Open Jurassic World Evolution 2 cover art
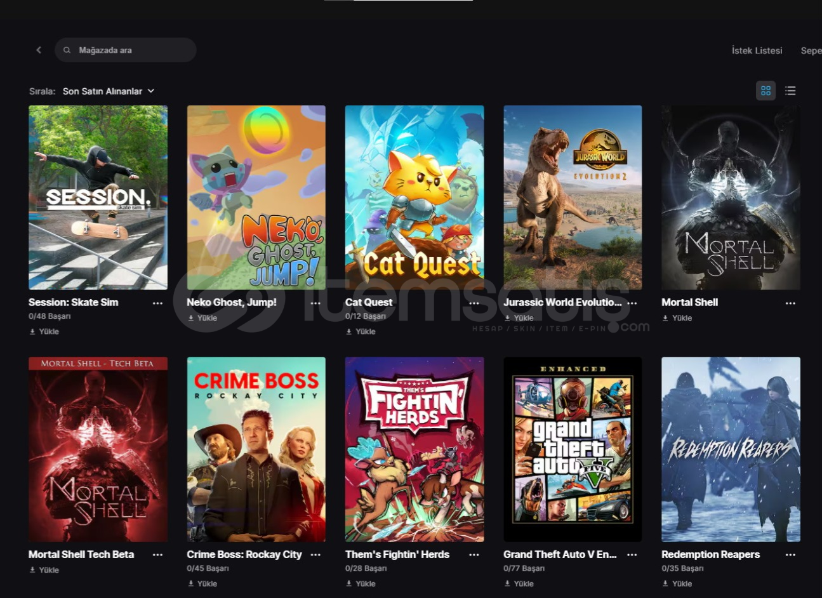This screenshot has width=822, height=598. pos(573,197)
